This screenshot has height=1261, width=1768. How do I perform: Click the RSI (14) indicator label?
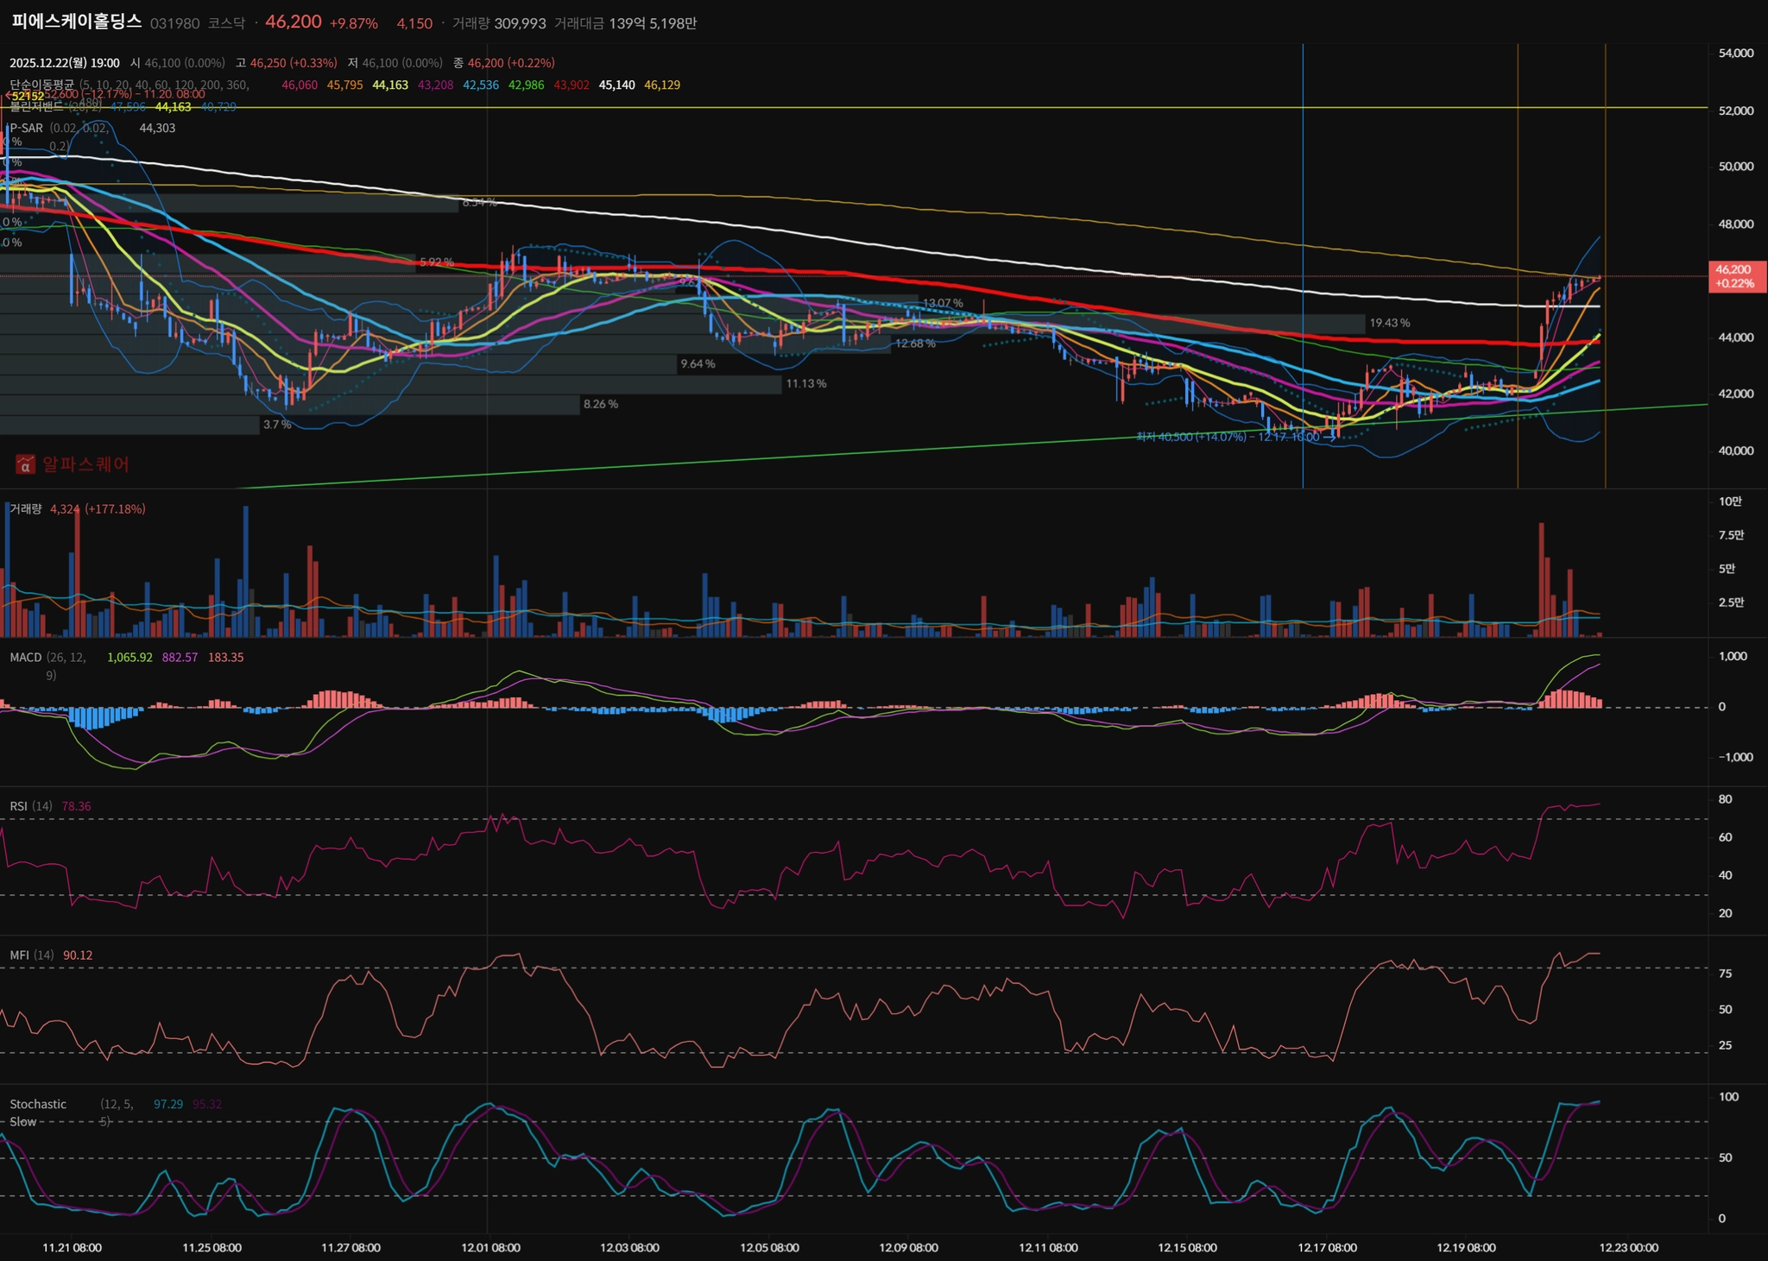(x=30, y=806)
